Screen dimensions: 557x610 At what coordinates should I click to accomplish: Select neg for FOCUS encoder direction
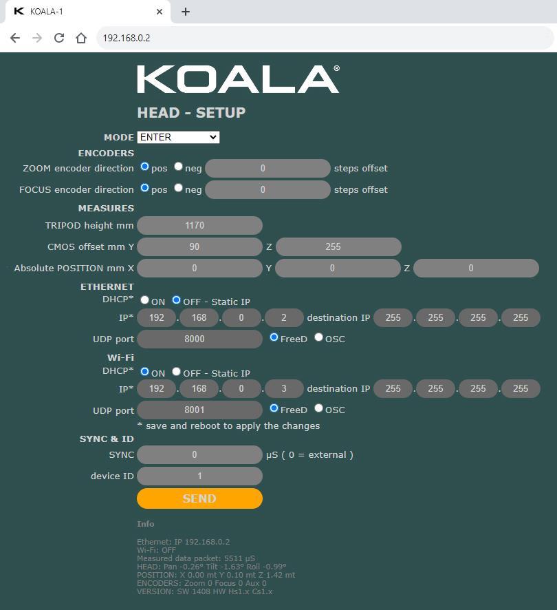click(178, 188)
